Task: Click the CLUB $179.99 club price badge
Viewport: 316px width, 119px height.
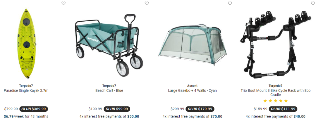Action: tap(200, 109)
